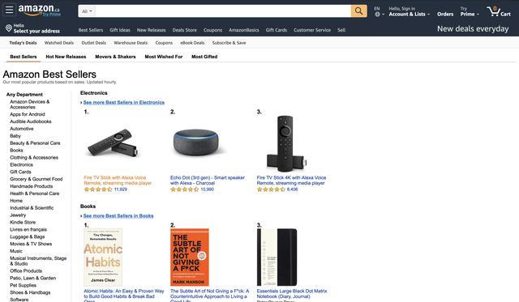Viewport: 519px width, 302px height.
Task: Switch to the Hot New Releases tab
Action: [66, 57]
